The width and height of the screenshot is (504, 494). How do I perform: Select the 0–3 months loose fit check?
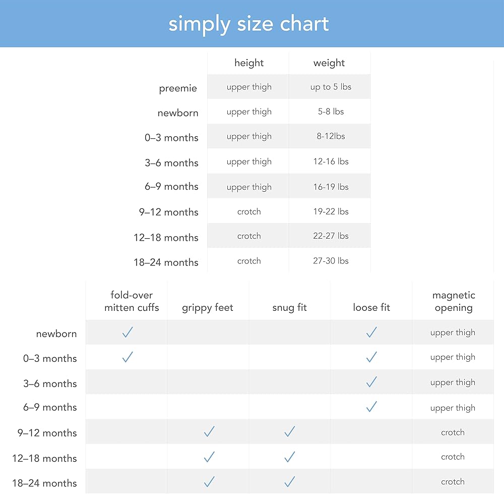371,357
